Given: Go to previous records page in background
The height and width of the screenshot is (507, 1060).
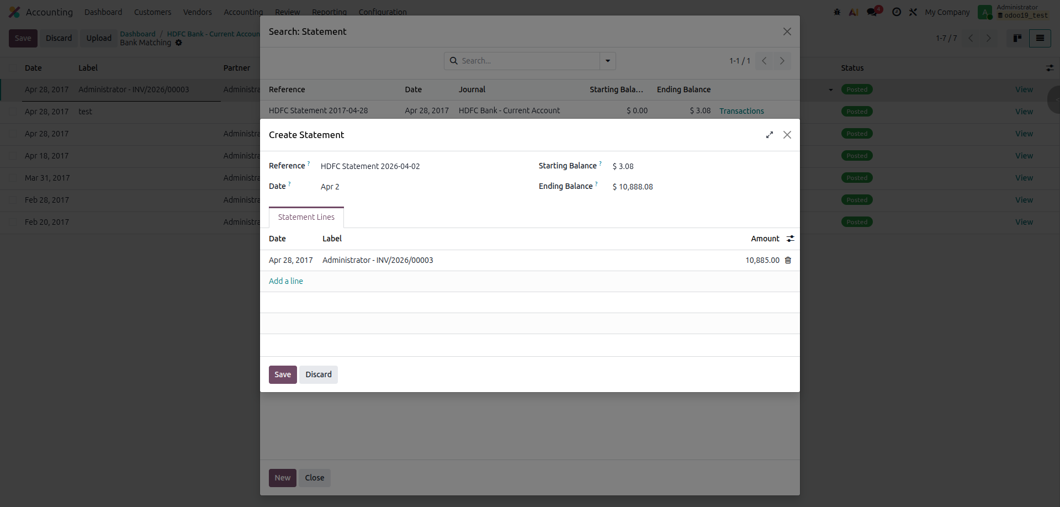Looking at the screenshot, I should coord(971,38).
